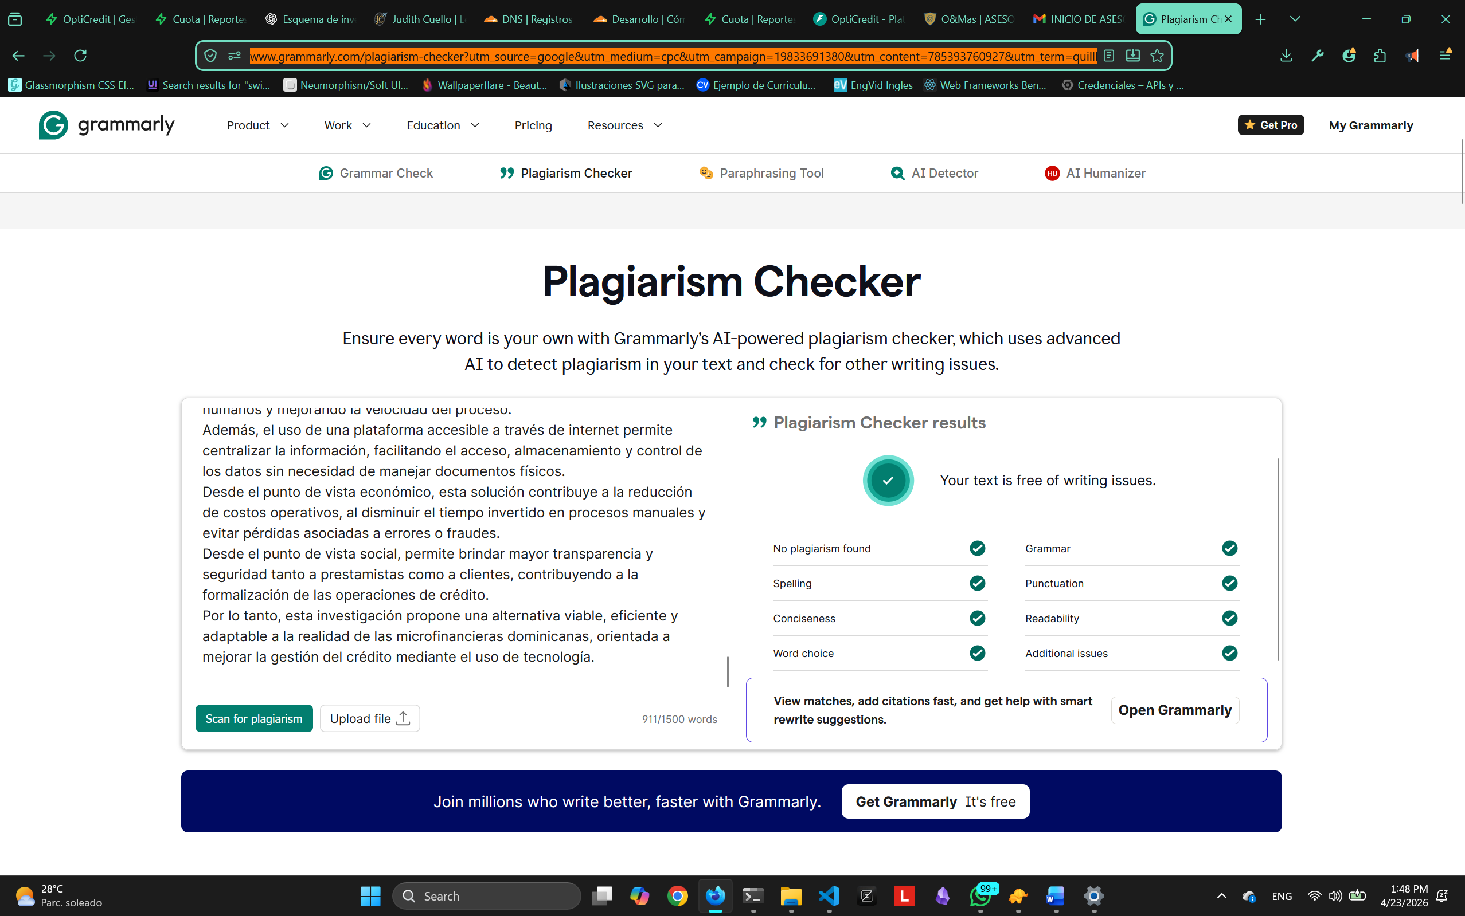Click the Get Pro button
The height and width of the screenshot is (916, 1465).
1271,125
